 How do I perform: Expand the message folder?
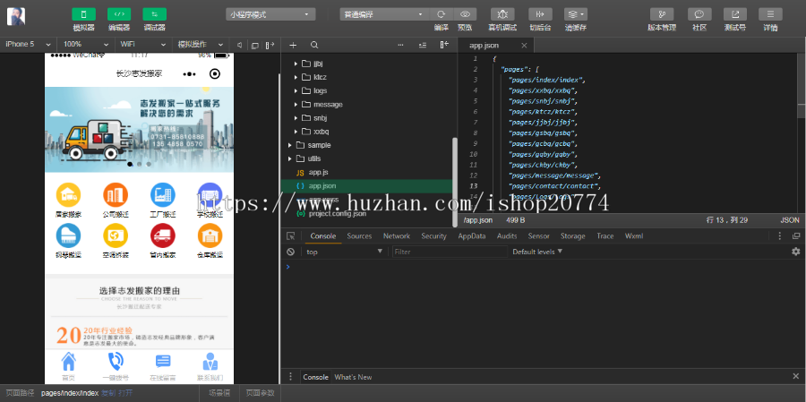pos(296,105)
